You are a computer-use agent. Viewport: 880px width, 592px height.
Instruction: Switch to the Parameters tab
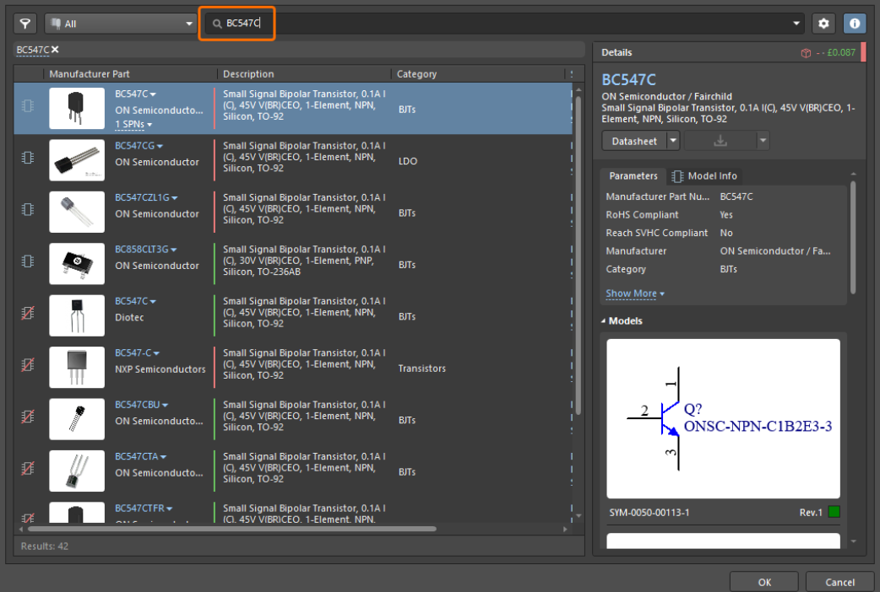(633, 176)
